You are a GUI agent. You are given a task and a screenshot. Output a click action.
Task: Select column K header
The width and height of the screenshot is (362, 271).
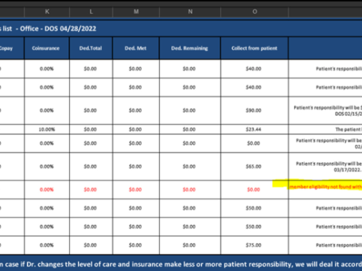[47, 12]
